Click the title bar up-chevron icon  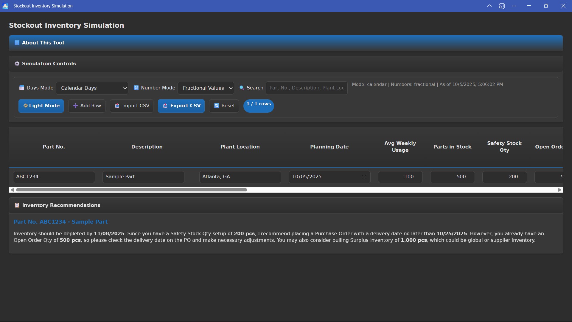pos(489,6)
